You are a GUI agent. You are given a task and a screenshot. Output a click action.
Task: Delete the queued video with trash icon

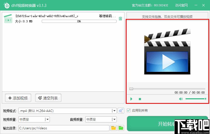tap(120, 18)
